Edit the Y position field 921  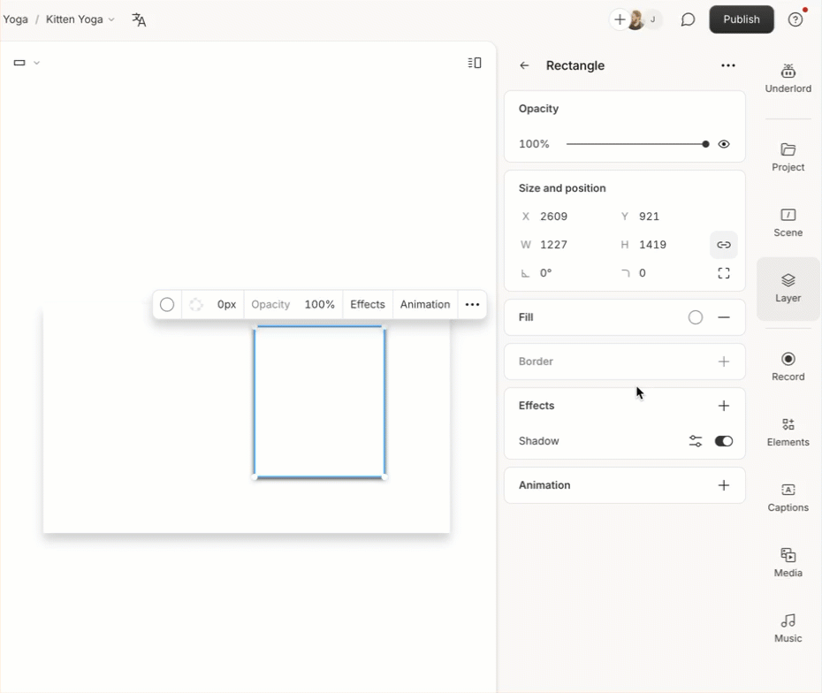pyautogui.click(x=649, y=217)
